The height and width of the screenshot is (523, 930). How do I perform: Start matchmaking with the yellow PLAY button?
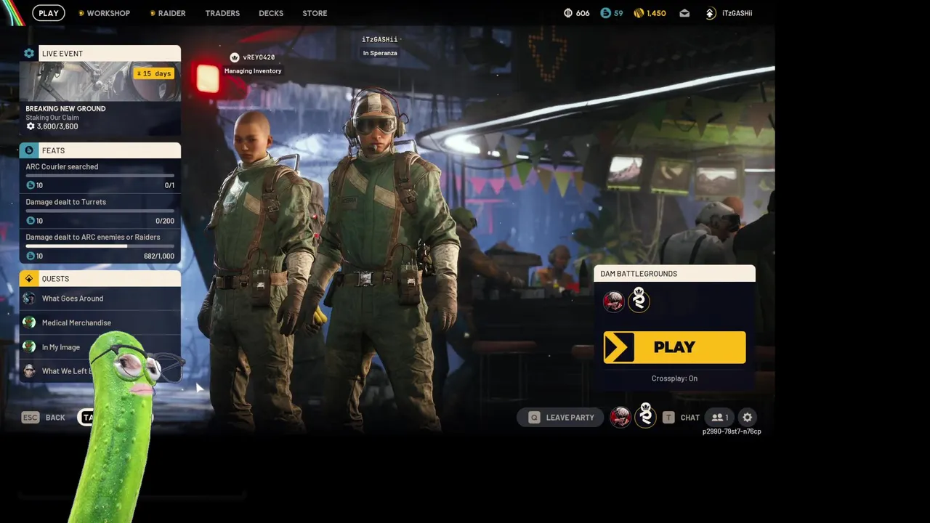[674, 347]
